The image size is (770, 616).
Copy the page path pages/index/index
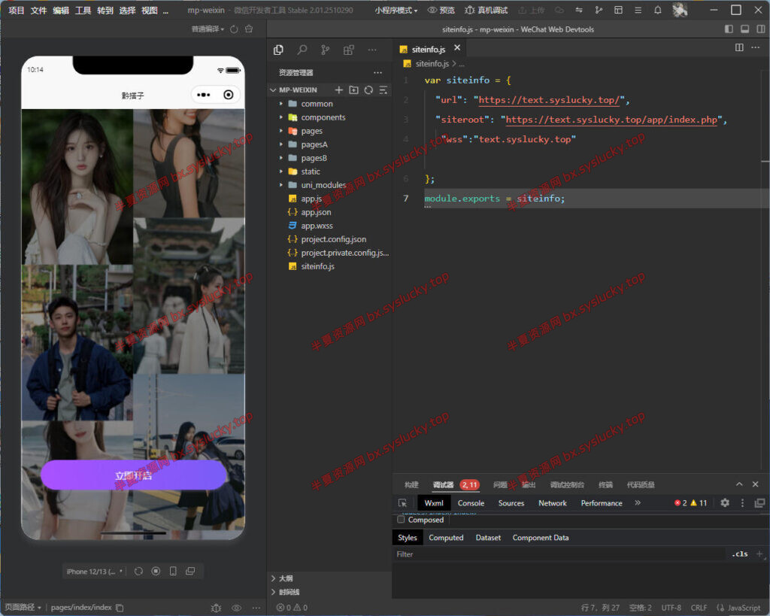click(x=120, y=608)
